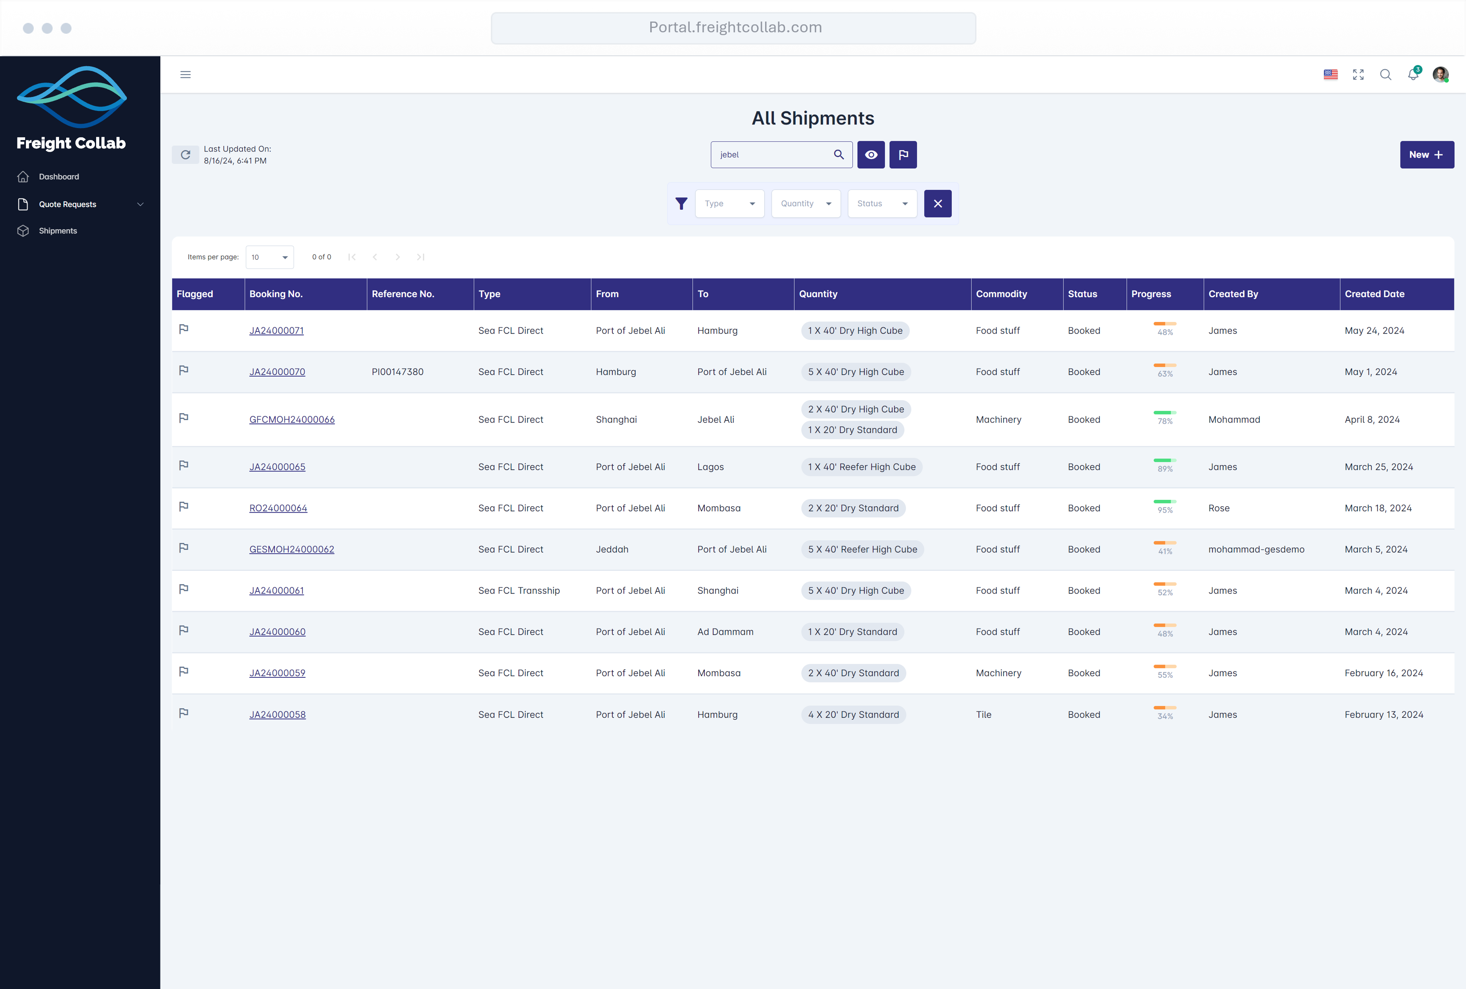
Task: Click the fullscreen expand icon
Action: [x=1358, y=75]
